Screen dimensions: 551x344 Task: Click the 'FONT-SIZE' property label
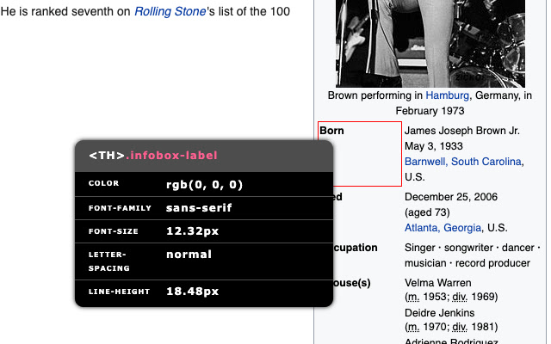113,231
